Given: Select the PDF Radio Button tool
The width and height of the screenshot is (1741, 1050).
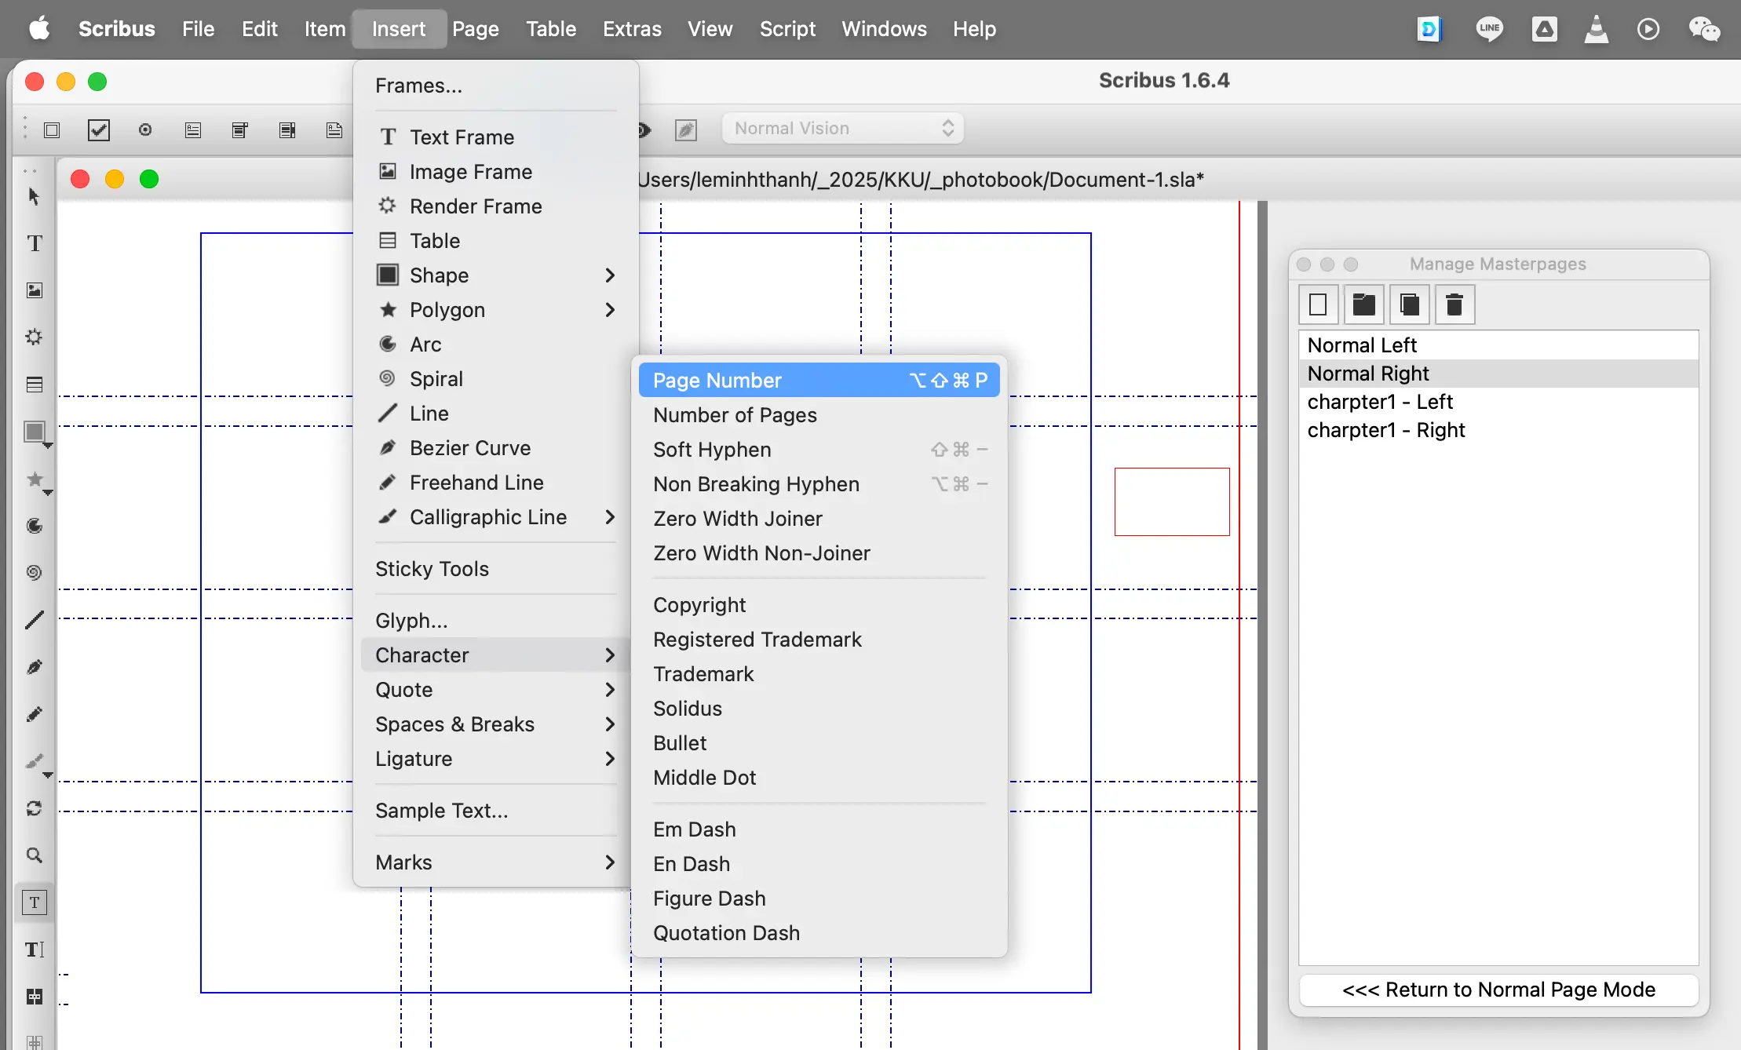Looking at the screenshot, I should 145,129.
